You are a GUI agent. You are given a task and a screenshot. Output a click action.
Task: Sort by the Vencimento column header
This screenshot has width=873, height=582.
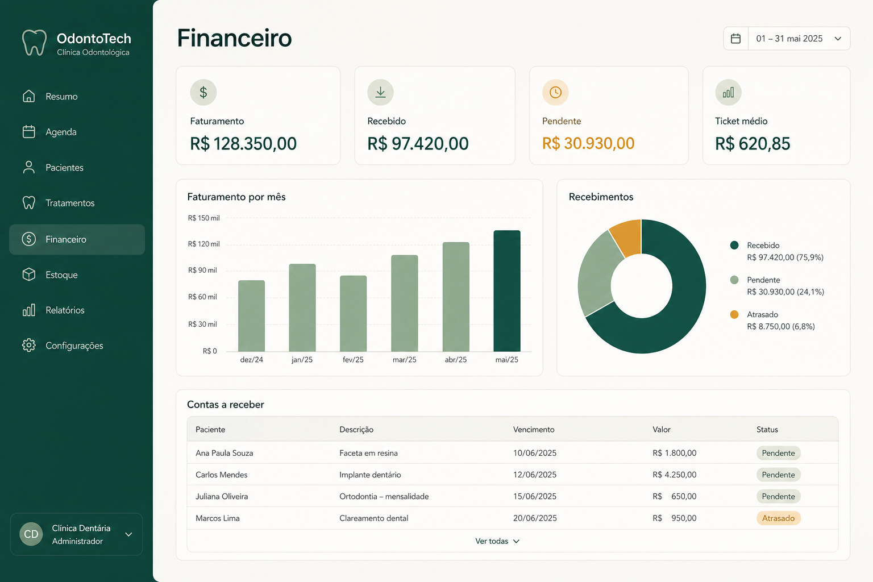tap(534, 430)
